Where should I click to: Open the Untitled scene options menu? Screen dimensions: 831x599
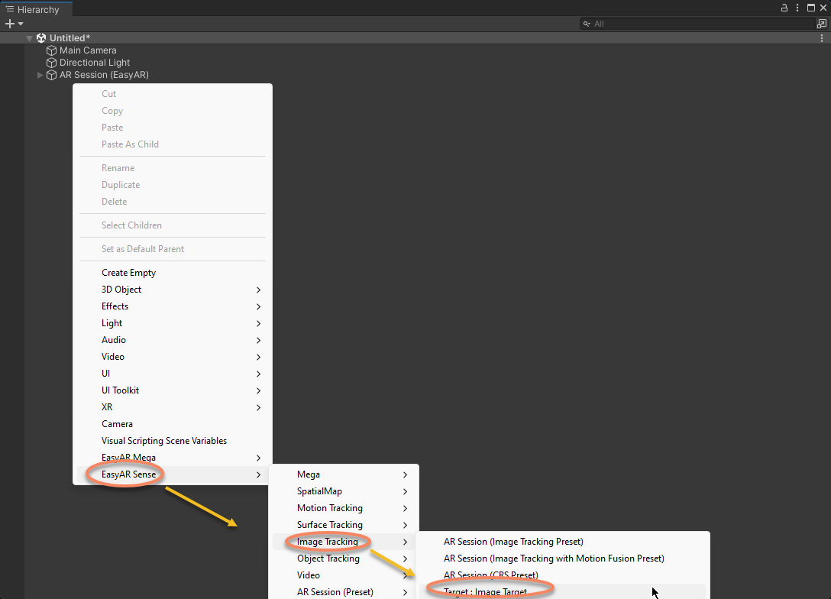pos(822,38)
